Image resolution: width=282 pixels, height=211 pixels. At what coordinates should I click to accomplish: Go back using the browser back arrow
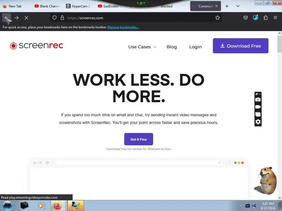(7, 18)
